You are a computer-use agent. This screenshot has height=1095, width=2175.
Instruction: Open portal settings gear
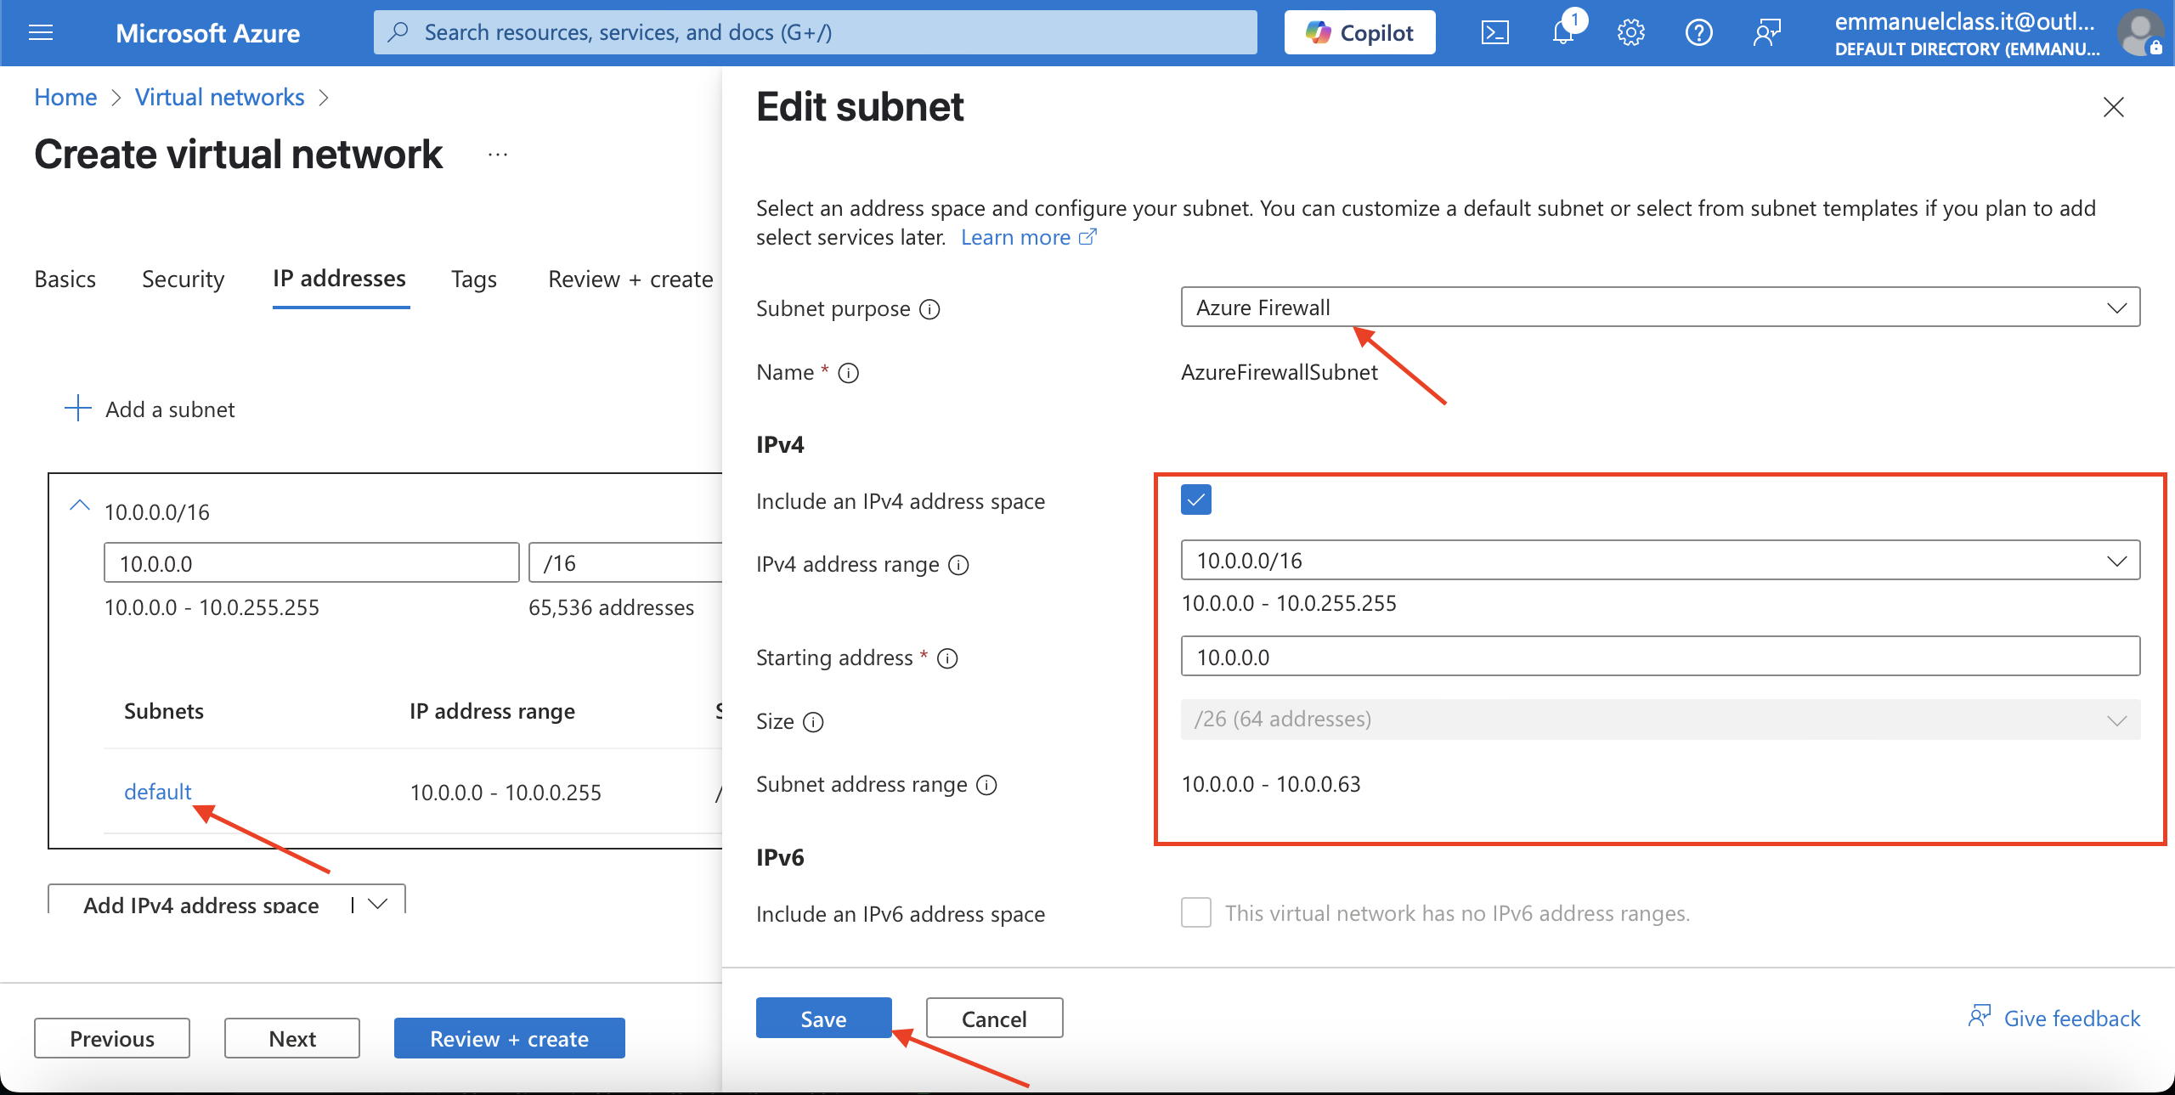tap(1630, 33)
